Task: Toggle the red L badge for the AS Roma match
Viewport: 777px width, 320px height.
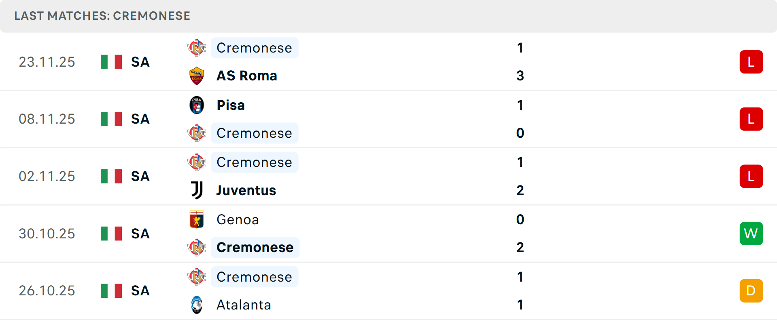Action: [751, 61]
